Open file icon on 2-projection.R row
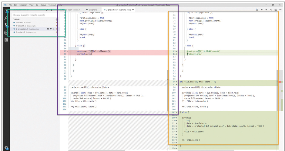The image size is (285, 151). coord(48,29)
